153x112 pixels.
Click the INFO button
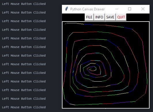(99, 17)
